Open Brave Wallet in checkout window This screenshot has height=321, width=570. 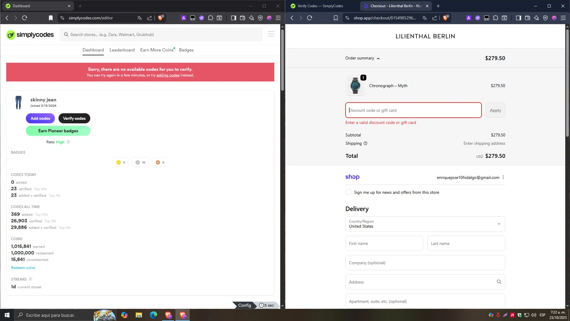(x=527, y=18)
